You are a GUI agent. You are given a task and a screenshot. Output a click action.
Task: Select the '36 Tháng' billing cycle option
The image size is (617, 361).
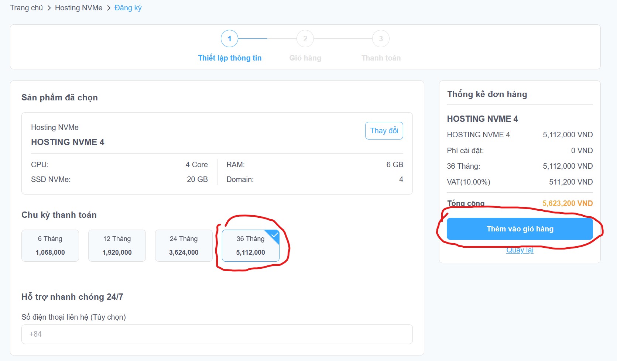[250, 245]
